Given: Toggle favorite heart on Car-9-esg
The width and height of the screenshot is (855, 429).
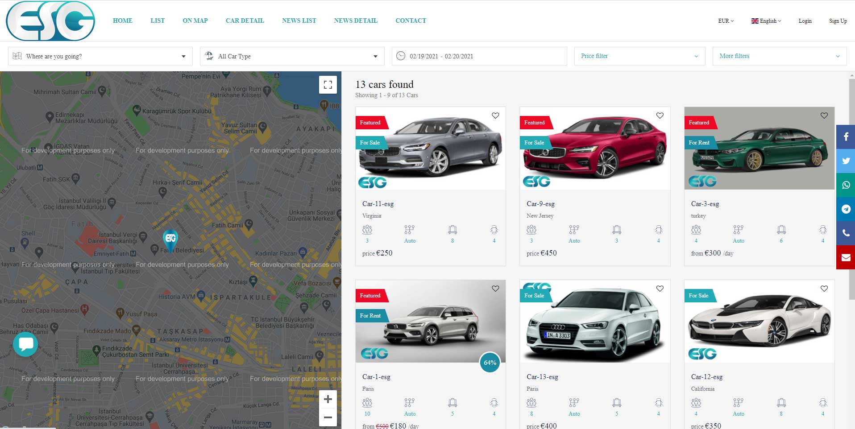Looking at the screenshot, I should [660, 115].
